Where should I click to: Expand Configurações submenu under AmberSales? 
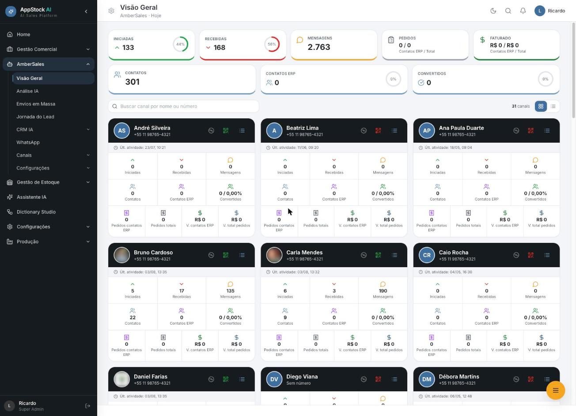[x=53, y=168]
